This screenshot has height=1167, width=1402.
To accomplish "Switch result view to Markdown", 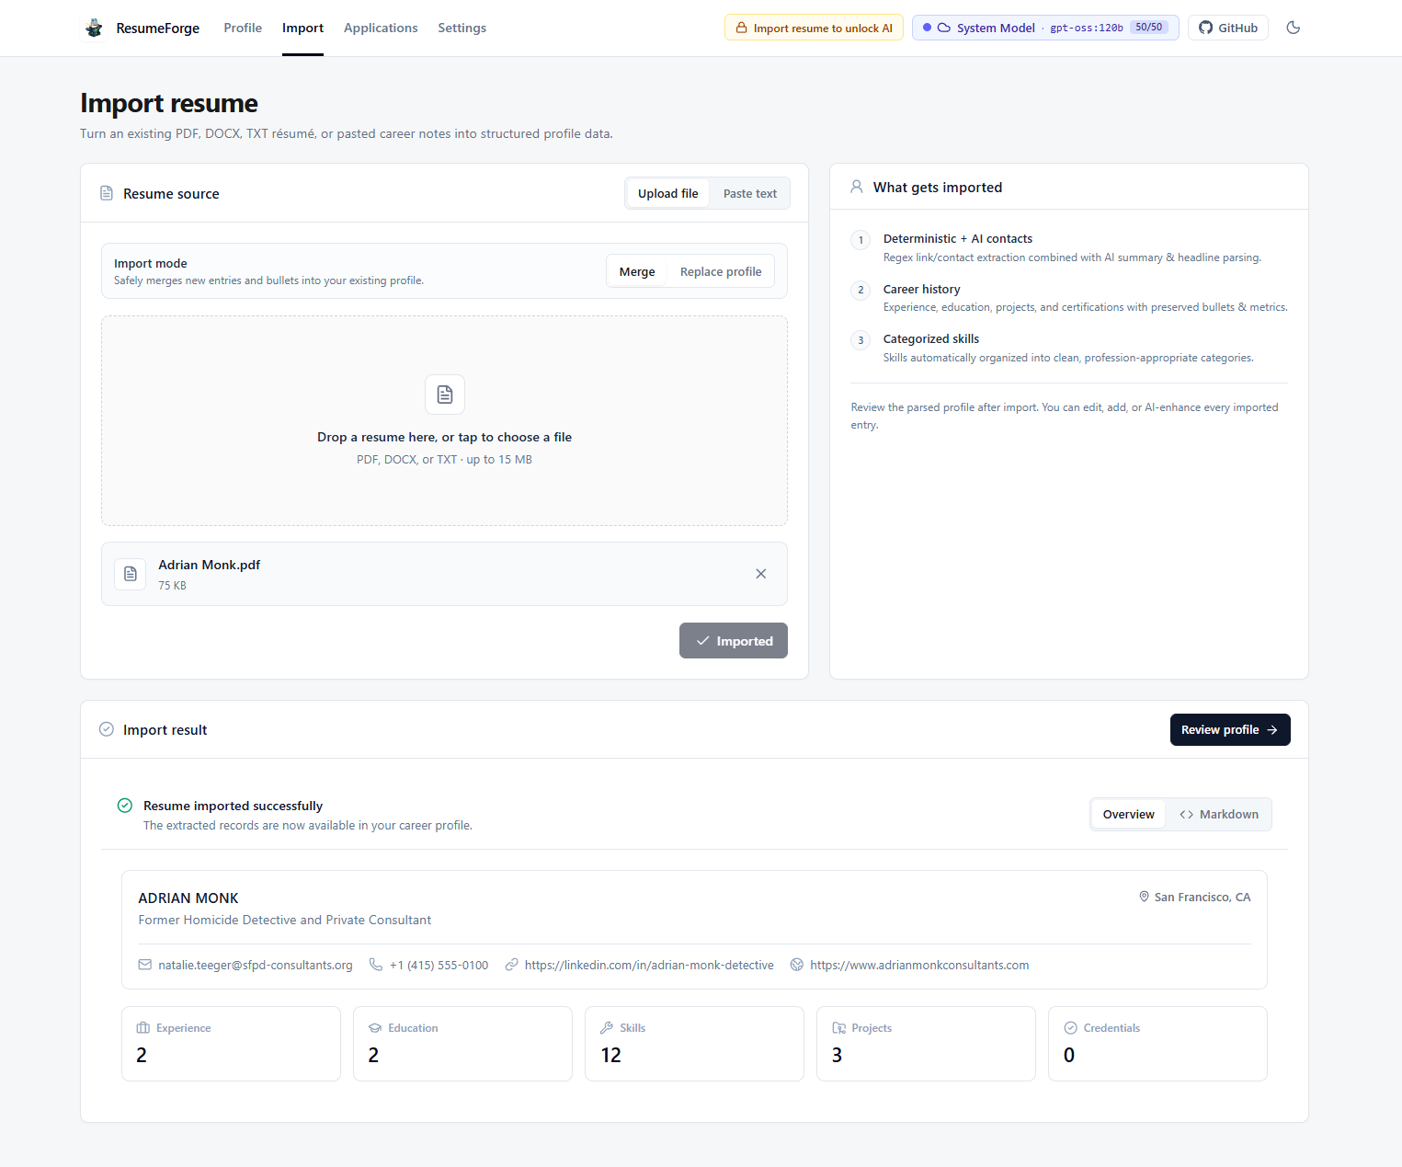I will tap(1219, 815).
